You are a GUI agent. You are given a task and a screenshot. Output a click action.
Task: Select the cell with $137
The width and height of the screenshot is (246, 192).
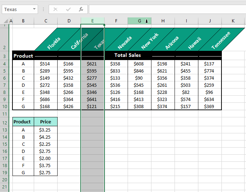[210, 64]
